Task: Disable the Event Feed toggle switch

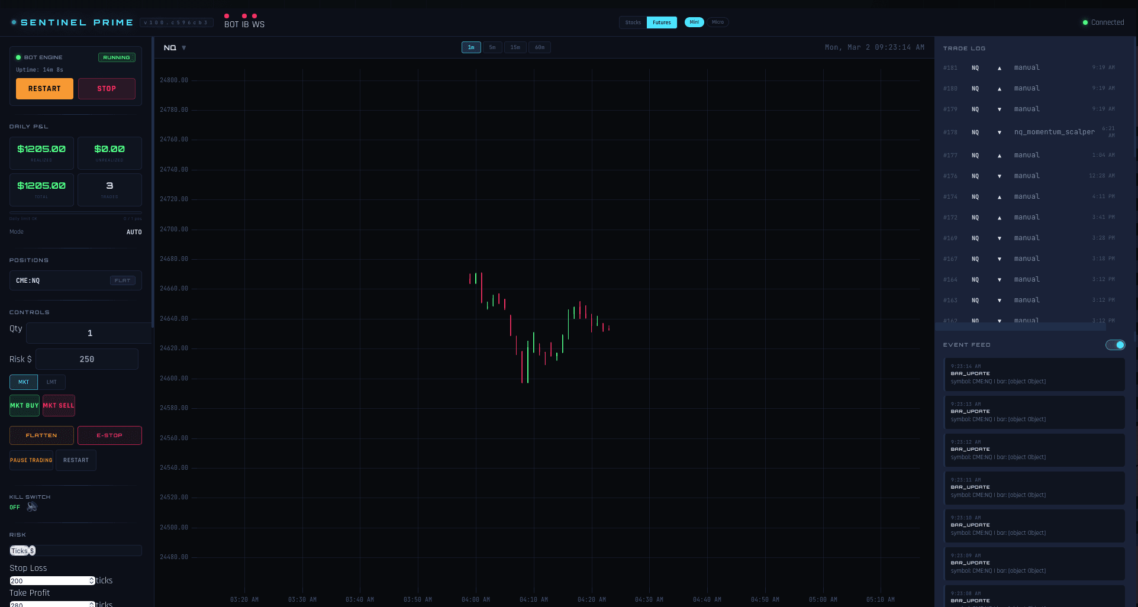Action: click(1116, 345)
